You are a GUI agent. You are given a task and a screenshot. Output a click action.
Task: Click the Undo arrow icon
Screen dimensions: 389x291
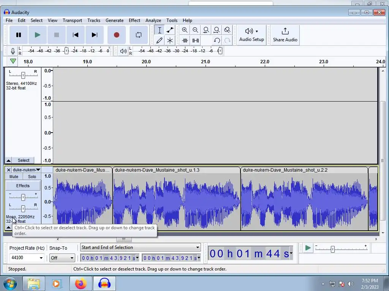[x=217, y=40]
